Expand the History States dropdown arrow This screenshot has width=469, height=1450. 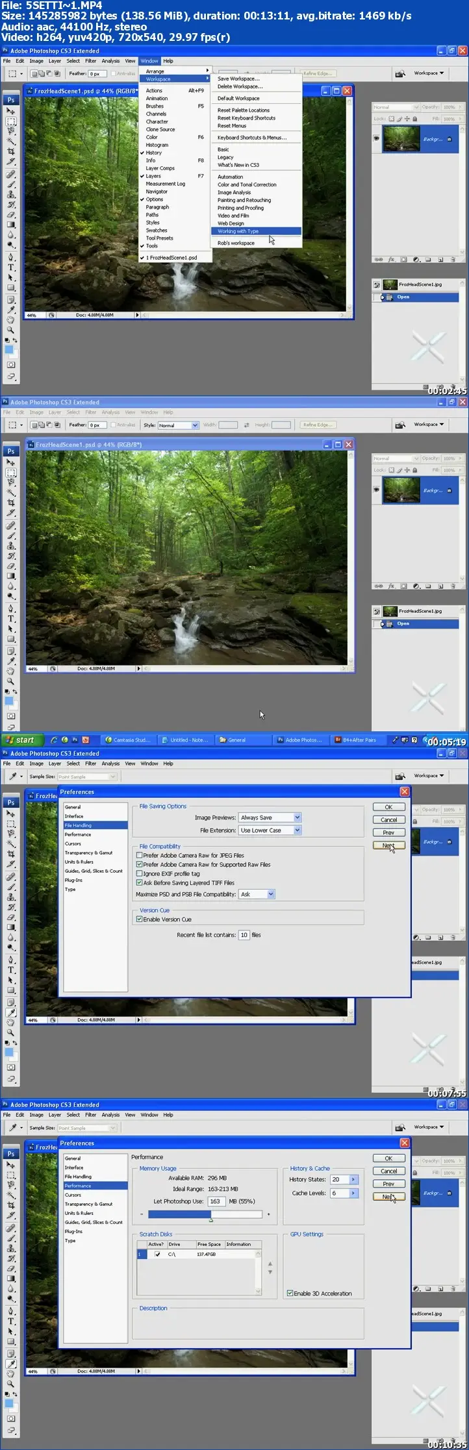[x=353, y=1179]
